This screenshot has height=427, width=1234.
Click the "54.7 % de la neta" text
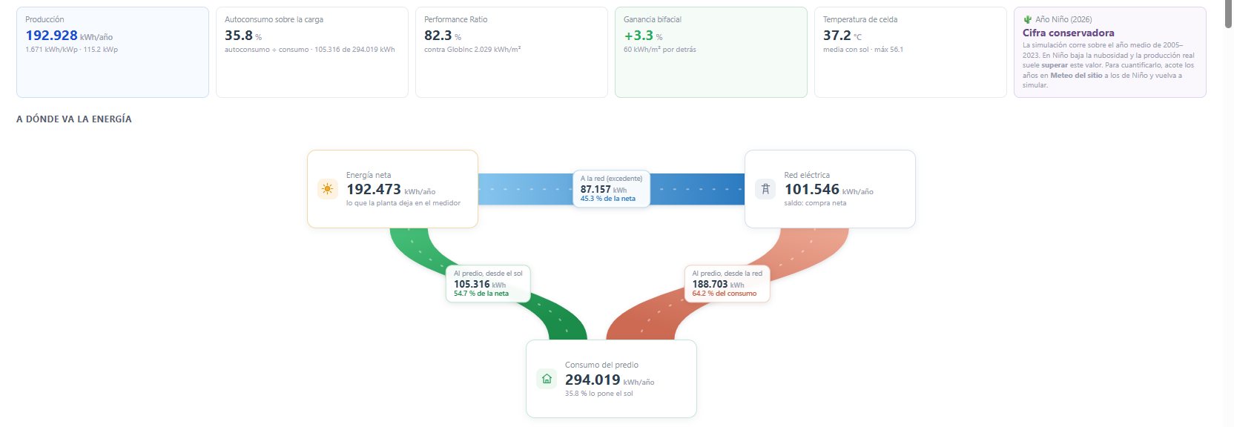tap(481, 294)
